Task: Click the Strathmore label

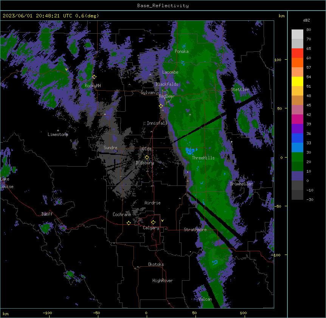Action: click(195, 230)
